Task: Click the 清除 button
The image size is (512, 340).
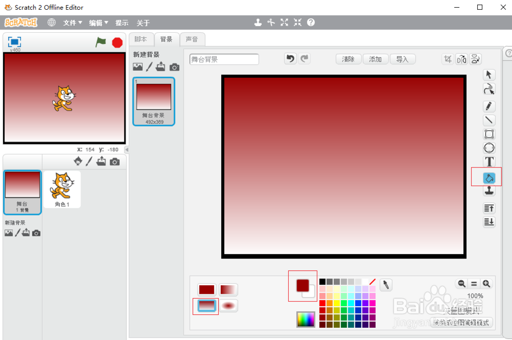Action: tap(348, 59)
